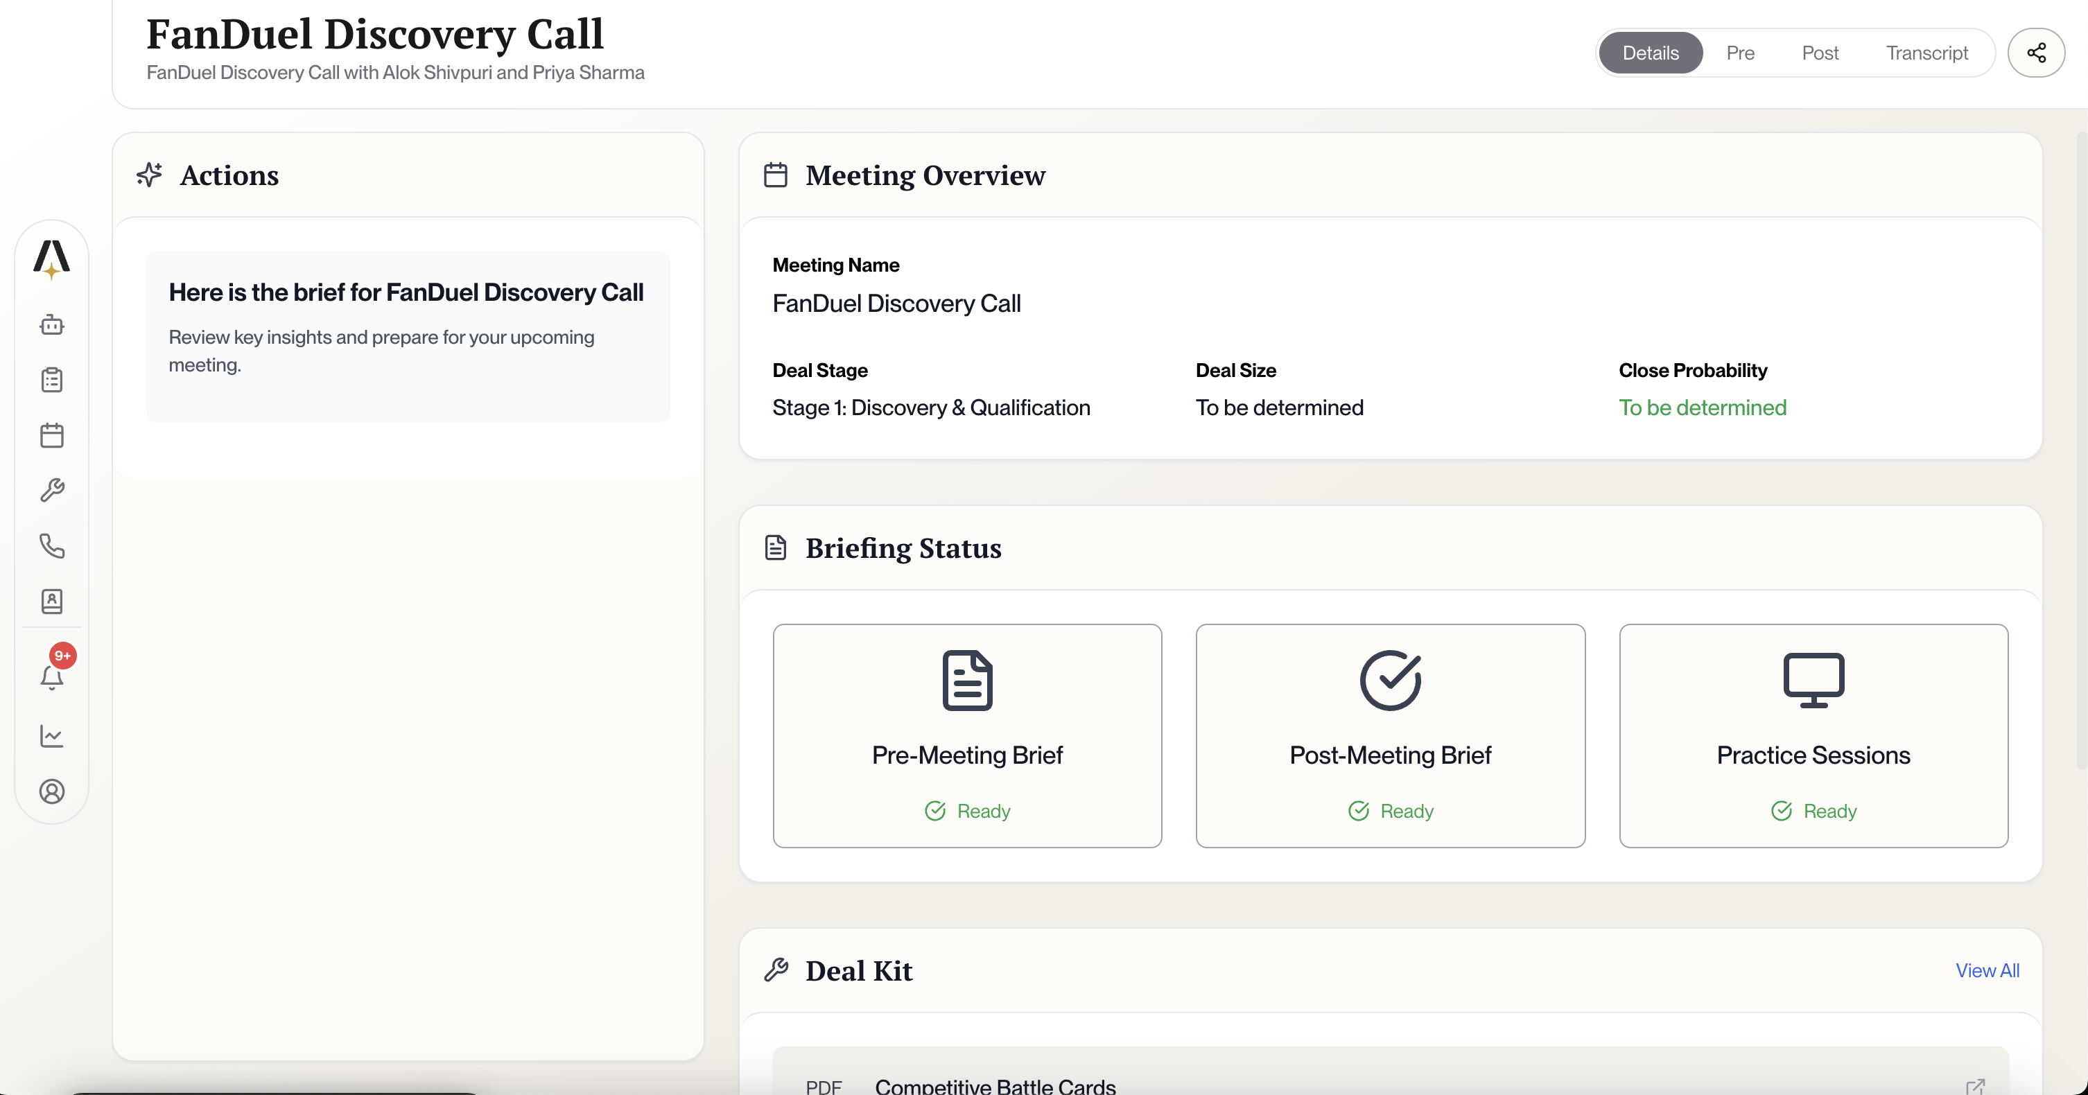Switch to the Post tab
The width and height of the screenshot is (2088, 1095).
click(x=1820, y=53)
